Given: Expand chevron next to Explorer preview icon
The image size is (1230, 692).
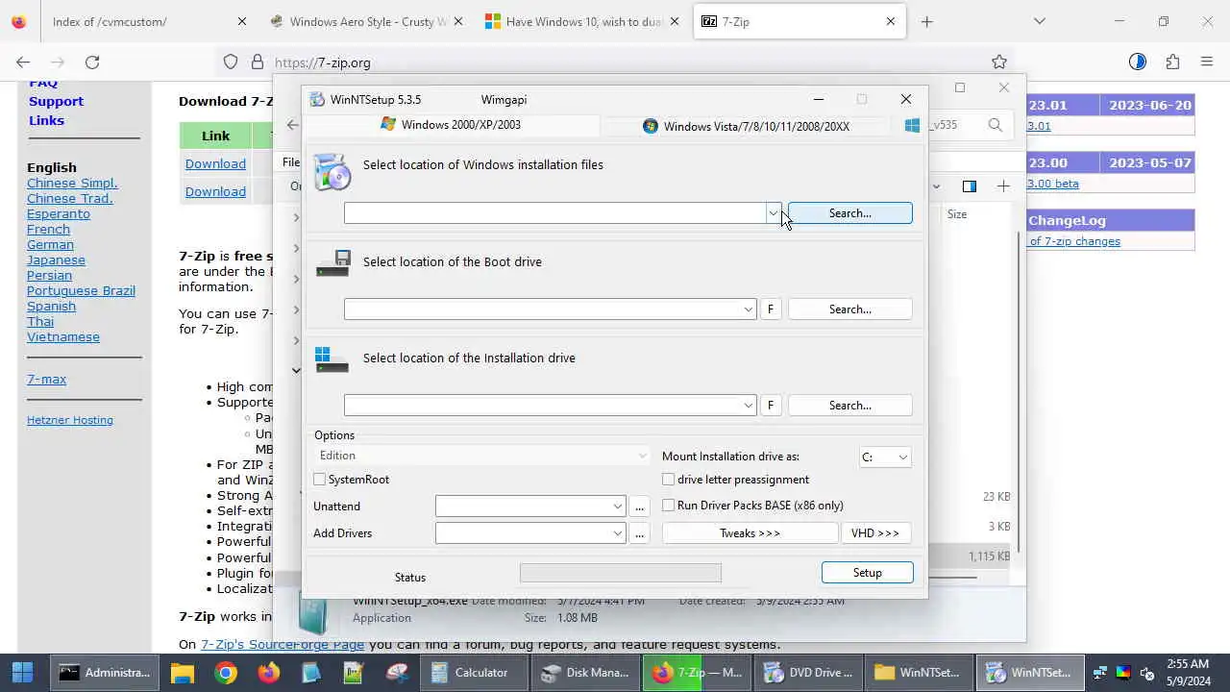Looking at the screenshot, I should [936, 186].
